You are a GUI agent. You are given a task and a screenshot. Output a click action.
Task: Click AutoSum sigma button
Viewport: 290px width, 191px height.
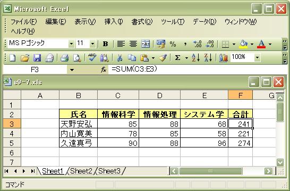[x=177, y=58]
